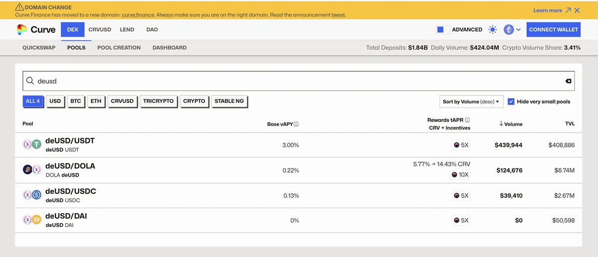This screenshot has height=257, width=598.
Task: Go to DASHBOARD page
Action: pyautogui.click(x=169, y=48)
